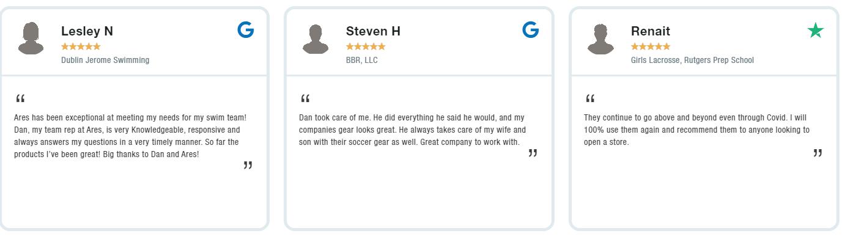Select the reviewer name Lesley N
This screenshot has width=845, height=236.
point(87,31)
